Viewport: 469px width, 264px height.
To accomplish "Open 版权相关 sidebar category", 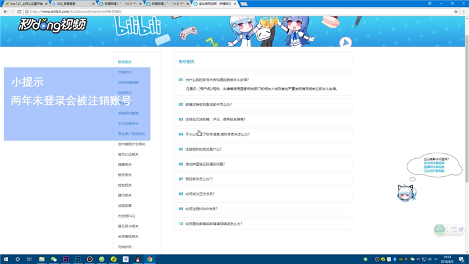I will pos(125,175).
